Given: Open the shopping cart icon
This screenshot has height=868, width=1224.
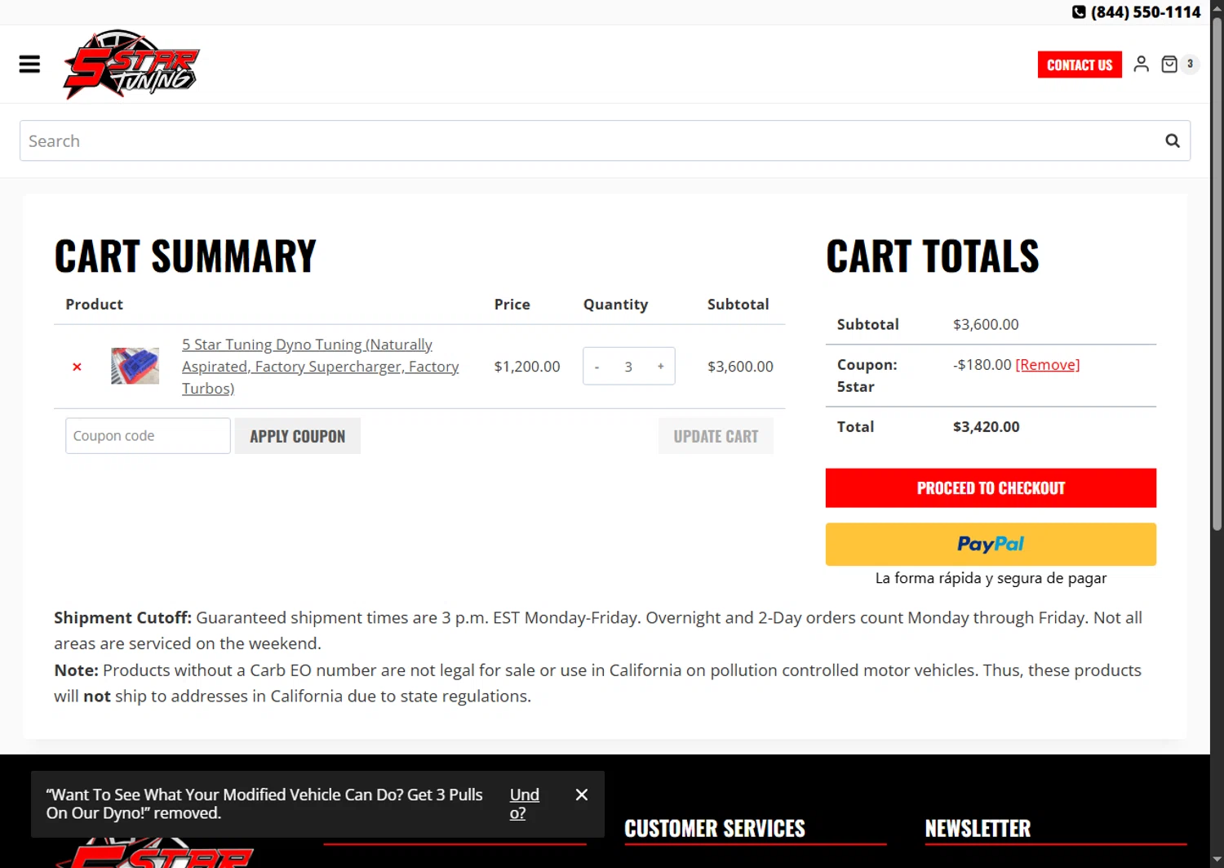Looking at the screenshot, I should click(x=1169, y=64).
